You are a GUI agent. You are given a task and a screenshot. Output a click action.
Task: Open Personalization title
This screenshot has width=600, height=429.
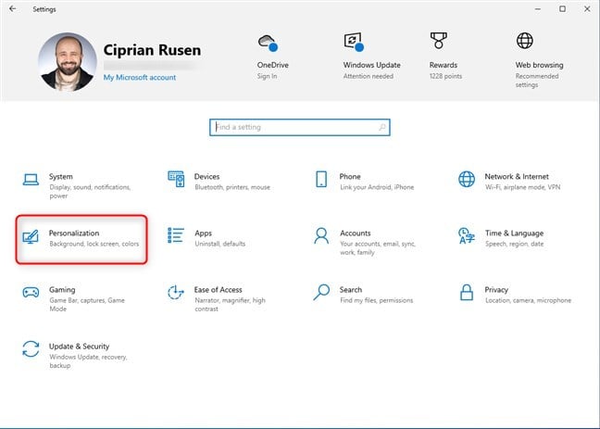coord(74,233)
